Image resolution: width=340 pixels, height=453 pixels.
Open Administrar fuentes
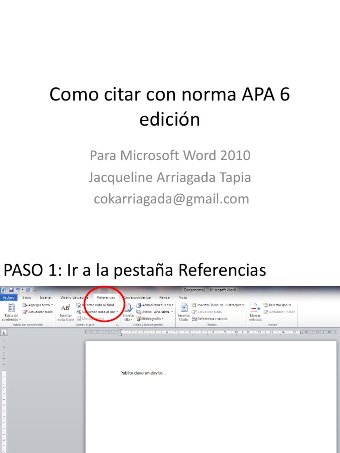(155, 305)
